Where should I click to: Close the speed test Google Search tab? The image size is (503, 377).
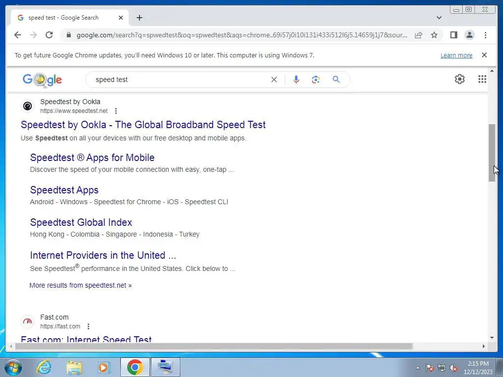(121, 18)
